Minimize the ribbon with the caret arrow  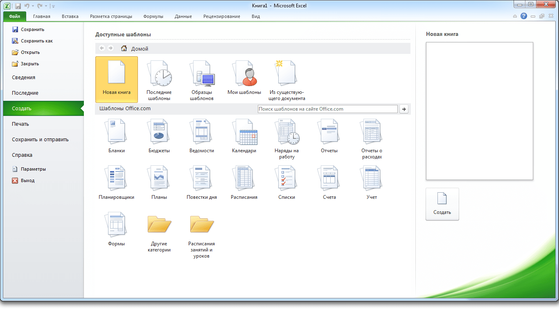point(515,17)
